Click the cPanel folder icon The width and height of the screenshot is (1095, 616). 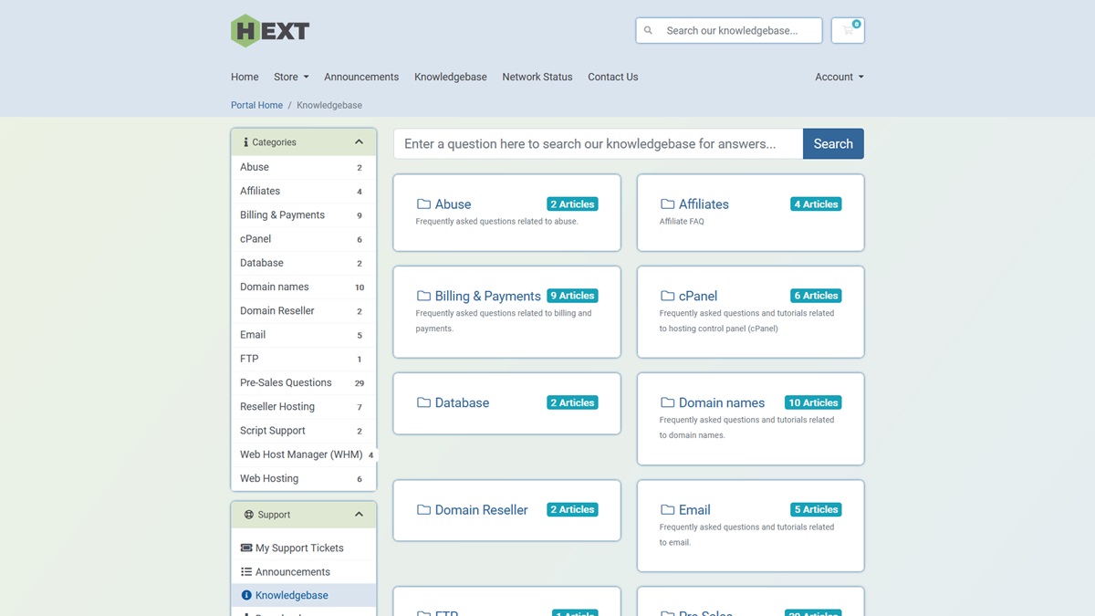tap(667, 296)
